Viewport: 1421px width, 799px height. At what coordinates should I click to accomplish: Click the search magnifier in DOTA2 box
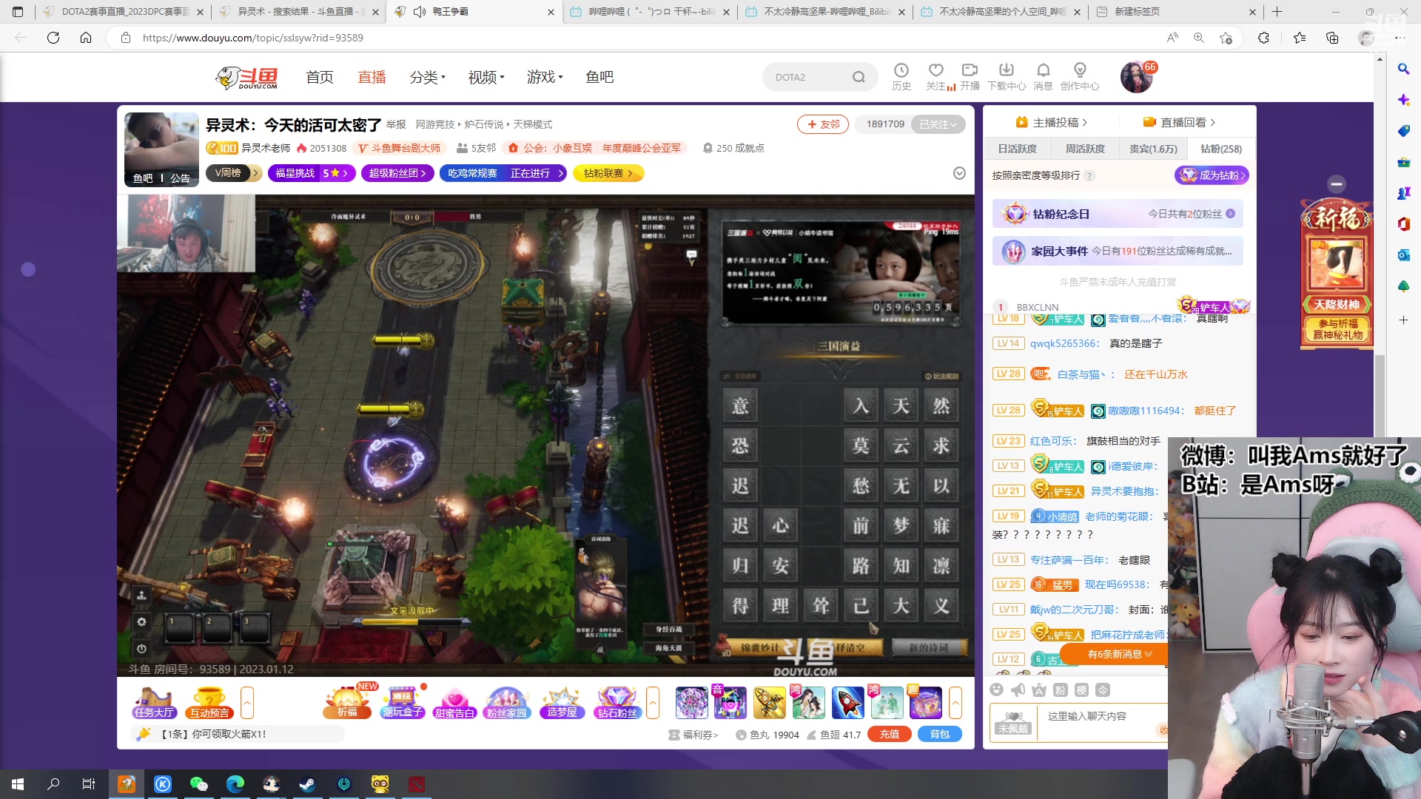click(859, 77)
